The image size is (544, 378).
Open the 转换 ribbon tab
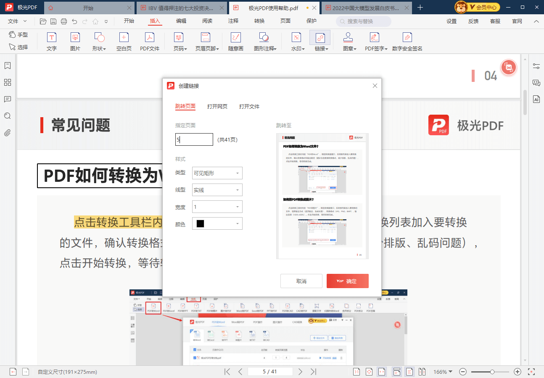[259, 21]
